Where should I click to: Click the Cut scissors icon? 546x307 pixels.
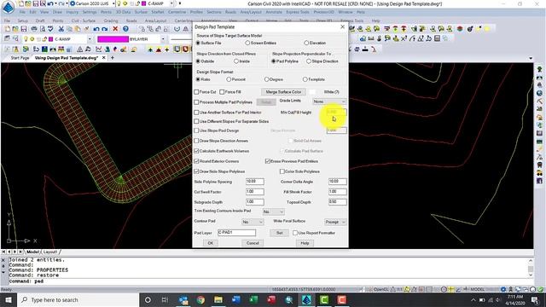[61, 29]
